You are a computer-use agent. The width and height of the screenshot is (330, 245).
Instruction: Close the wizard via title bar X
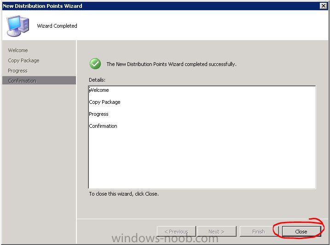pyautogui.click(x=323, y=6)
